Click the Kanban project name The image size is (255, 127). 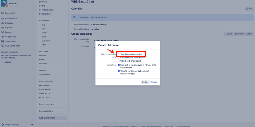pos(13,3)
